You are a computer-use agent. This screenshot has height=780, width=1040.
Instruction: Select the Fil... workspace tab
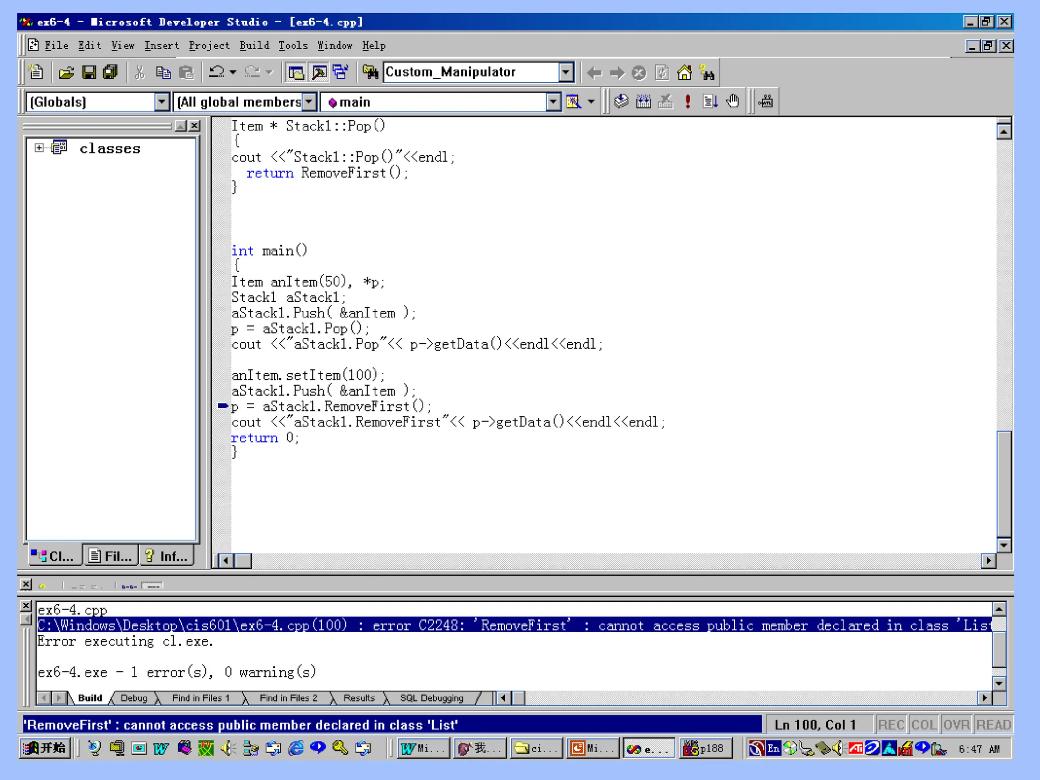[111, 556]
